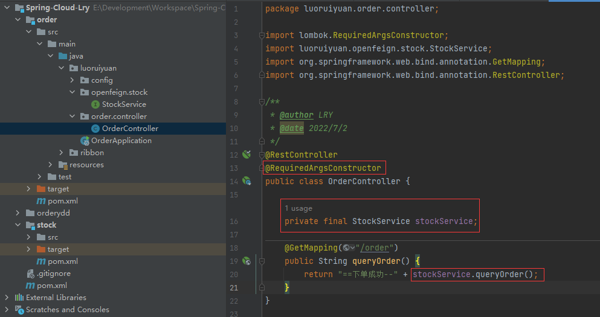Screen dimensions: 600x317
Task: Click the OrderApplication run class icon
Action: 85,141
